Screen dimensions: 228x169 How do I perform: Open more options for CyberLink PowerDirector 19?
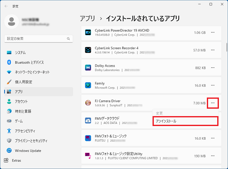(x=213, y=33)
